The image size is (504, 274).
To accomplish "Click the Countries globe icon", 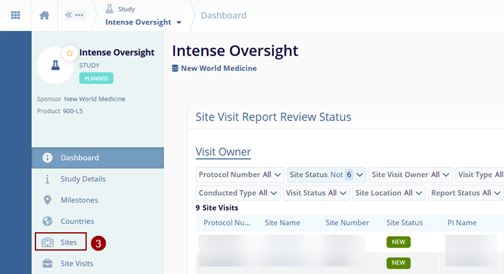I will (47, 221).
